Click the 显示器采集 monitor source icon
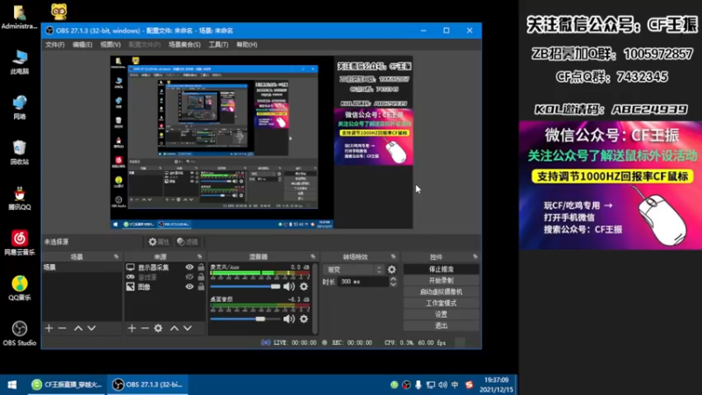 130,267
